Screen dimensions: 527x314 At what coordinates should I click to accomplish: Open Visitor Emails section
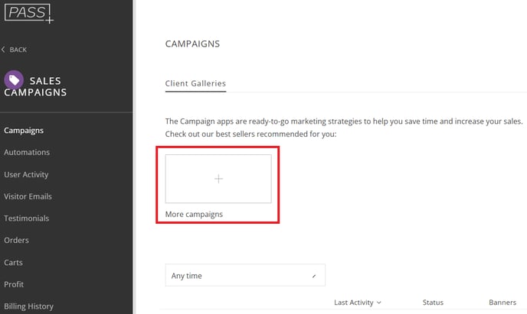click(x=28, y=196)
